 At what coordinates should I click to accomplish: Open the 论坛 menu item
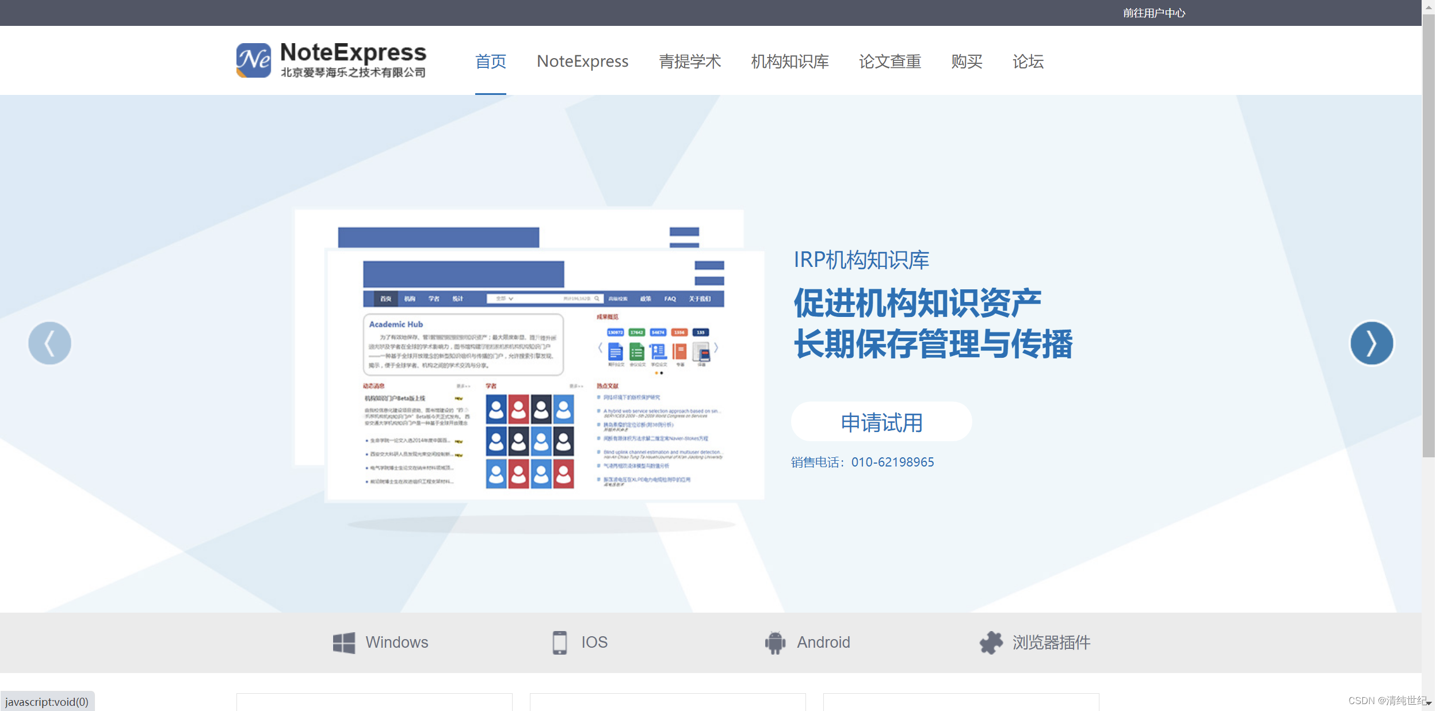(x=1028, y=62)
